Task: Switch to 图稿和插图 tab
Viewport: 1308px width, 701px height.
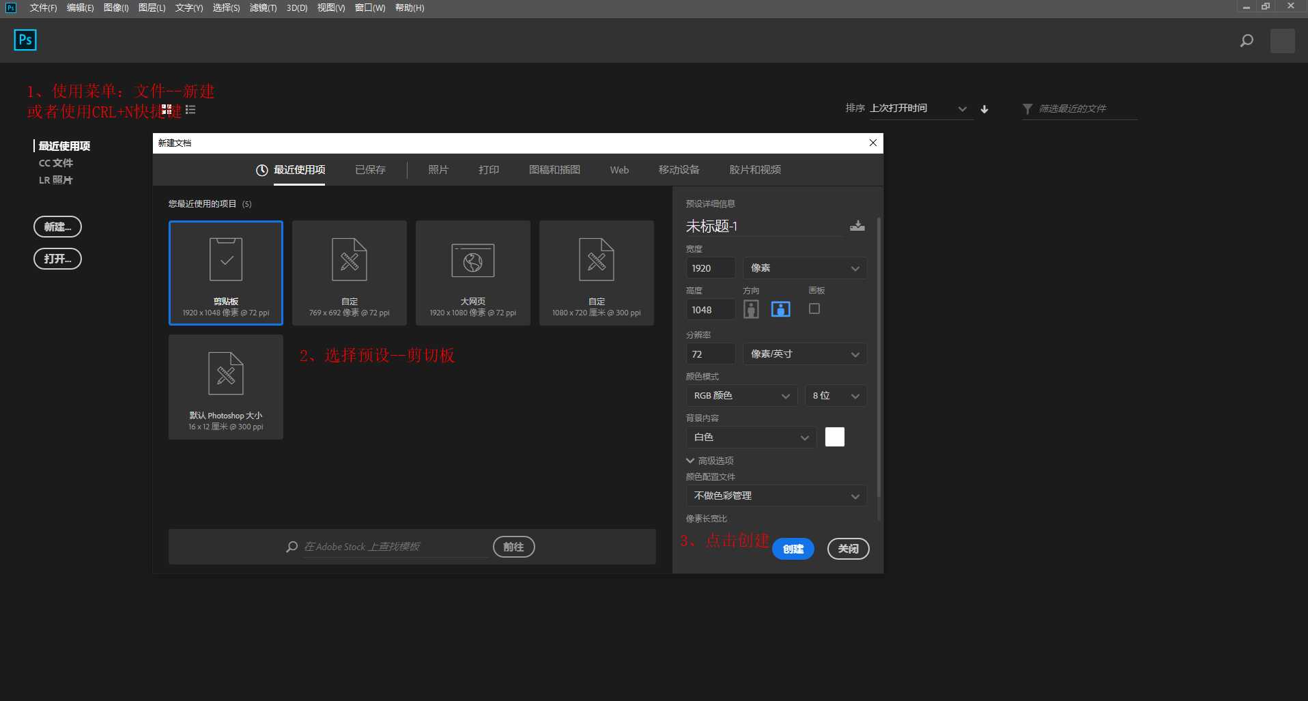Action: click(554, 170)
